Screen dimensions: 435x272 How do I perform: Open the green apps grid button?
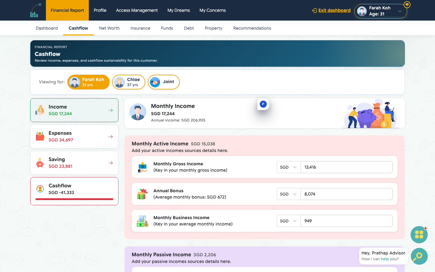coord(419,235)
